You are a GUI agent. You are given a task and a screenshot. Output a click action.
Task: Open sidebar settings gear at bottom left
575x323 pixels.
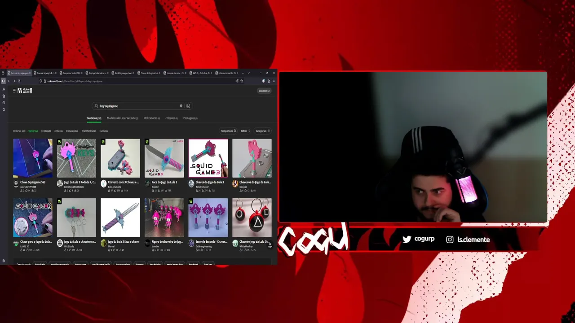[4, 261]
